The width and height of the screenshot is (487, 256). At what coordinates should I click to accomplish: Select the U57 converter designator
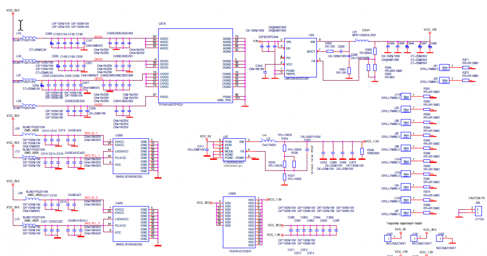(226, 136)
